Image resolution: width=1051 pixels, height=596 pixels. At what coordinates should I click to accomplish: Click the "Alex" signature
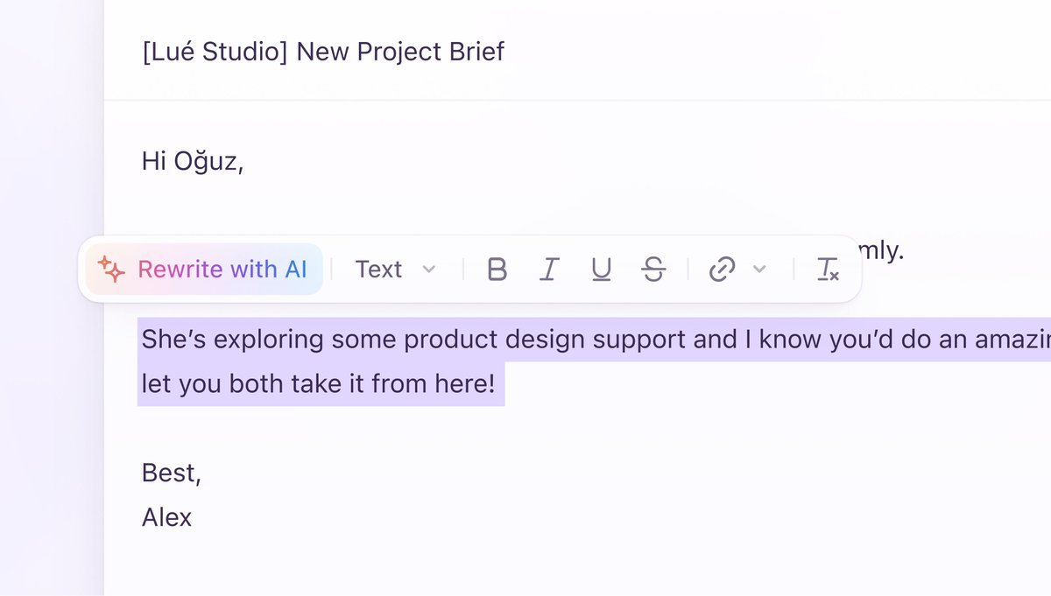pyautogui.click(x=166, y=517)
